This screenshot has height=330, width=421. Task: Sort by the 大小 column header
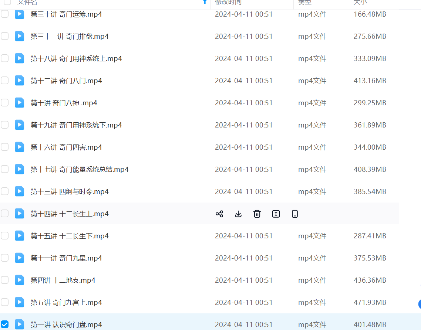click(x=360, y=2)
